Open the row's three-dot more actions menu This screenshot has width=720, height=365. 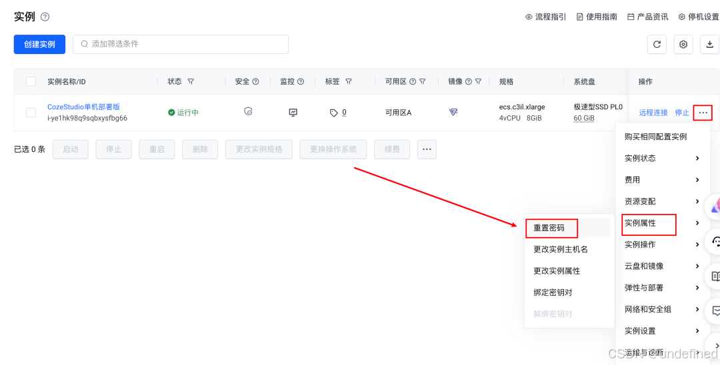[x=703, y=113]
